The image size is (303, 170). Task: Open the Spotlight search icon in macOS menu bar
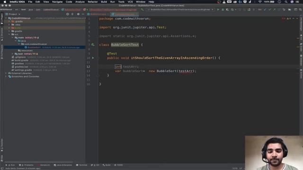pyautogui.click(x=286, y=2)
